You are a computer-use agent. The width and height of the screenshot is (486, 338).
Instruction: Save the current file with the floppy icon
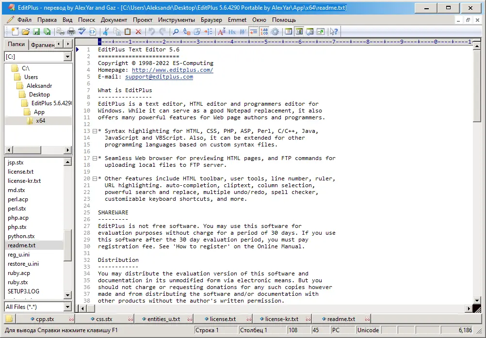coord(36,32)
